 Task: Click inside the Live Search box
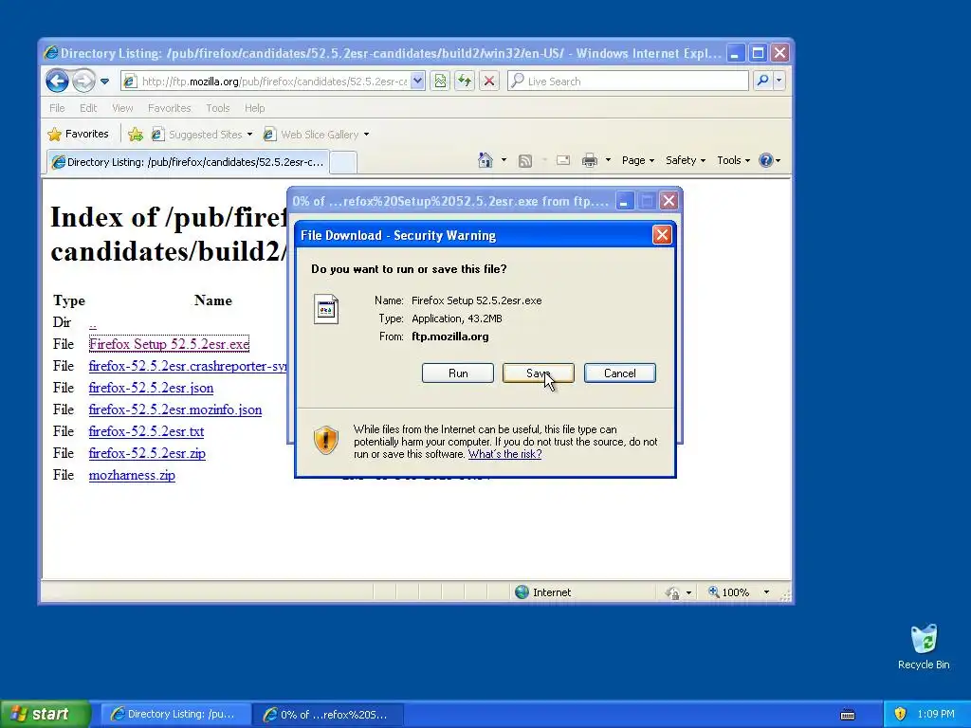tap(628, 82)
